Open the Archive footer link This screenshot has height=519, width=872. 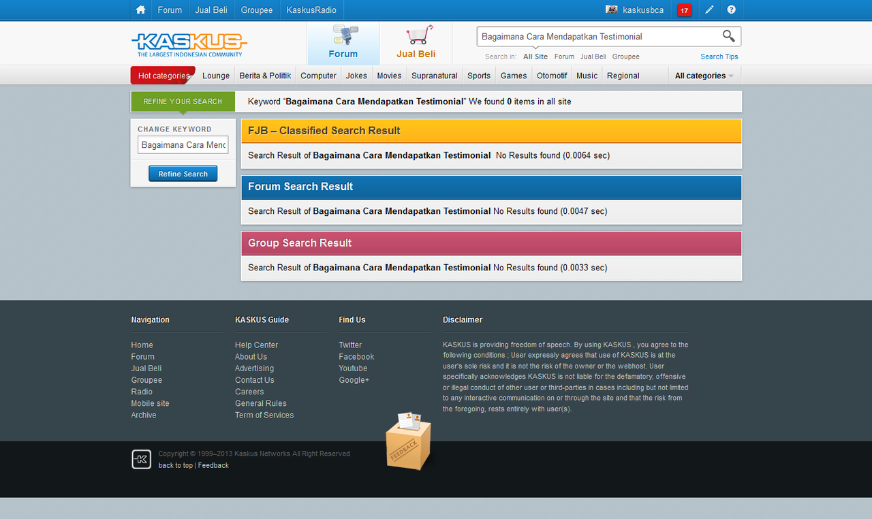point(144,415)
